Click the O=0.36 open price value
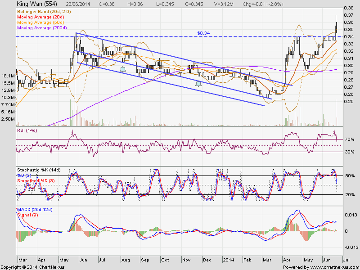This screenshot has width=360, height=270. (107, 4)
